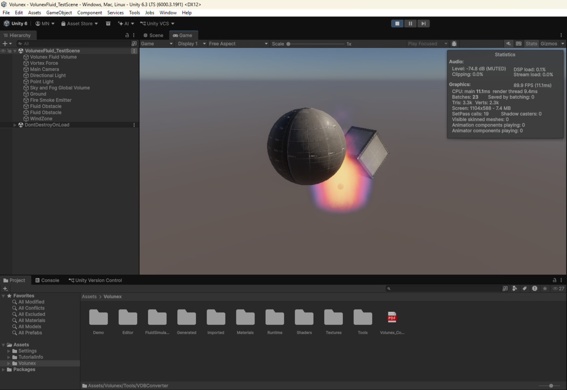This screenshot has width=567, height=390.
Task: Select the Volunex PDF document
Action: 392,322
